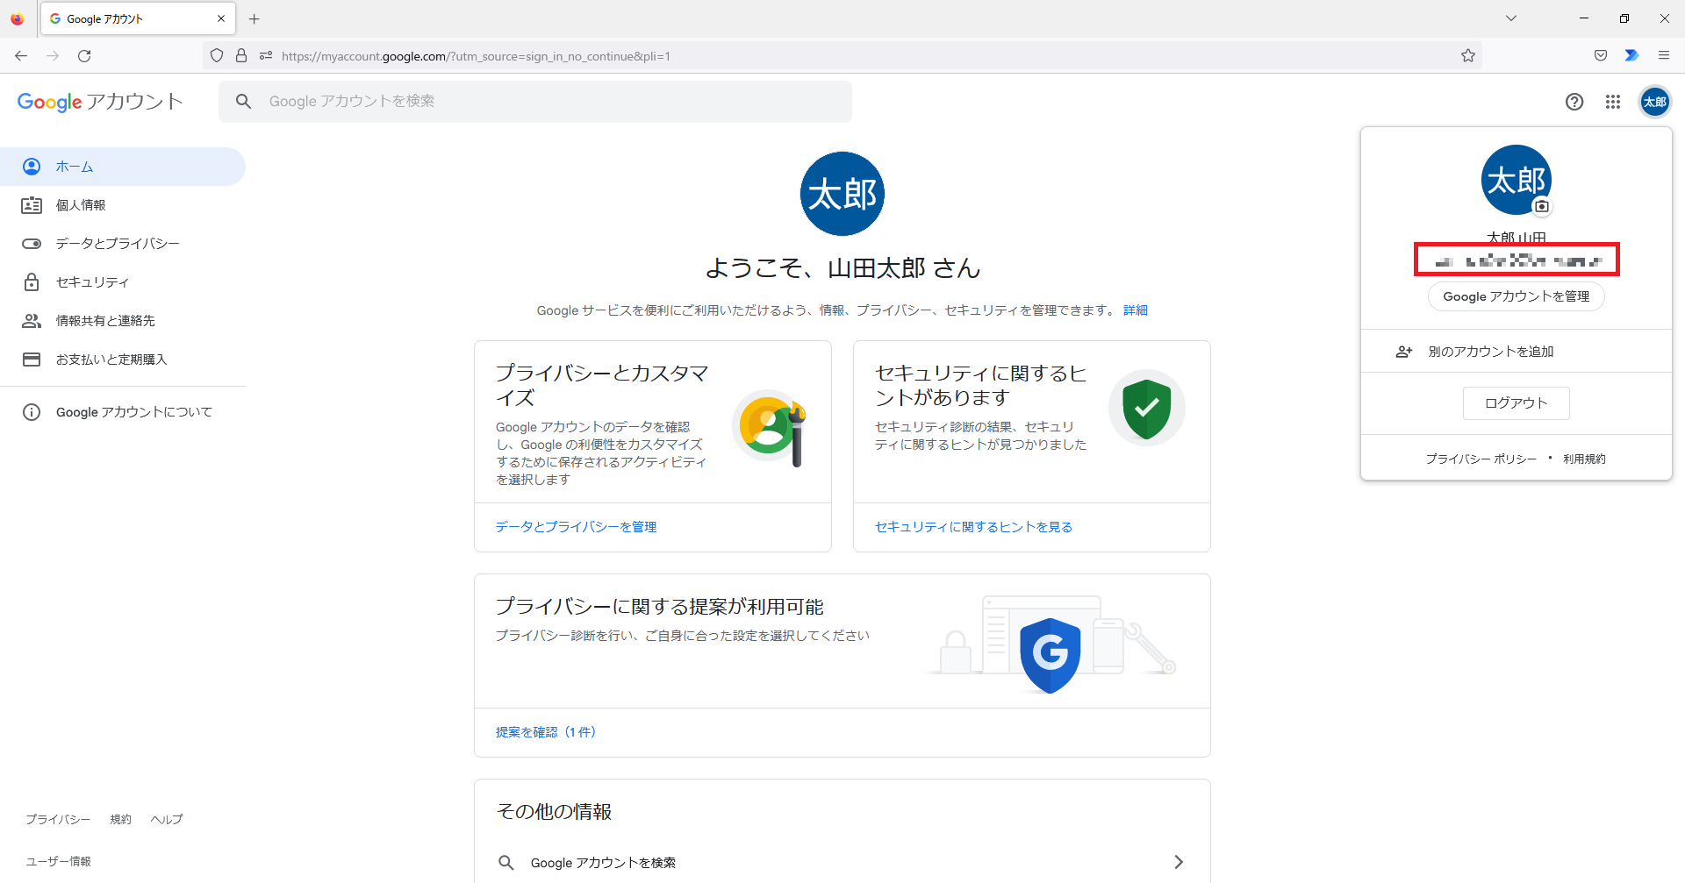Open the Google apps grid launcher
Viewport: 1685px width, 883px height.
[1613, 102]
